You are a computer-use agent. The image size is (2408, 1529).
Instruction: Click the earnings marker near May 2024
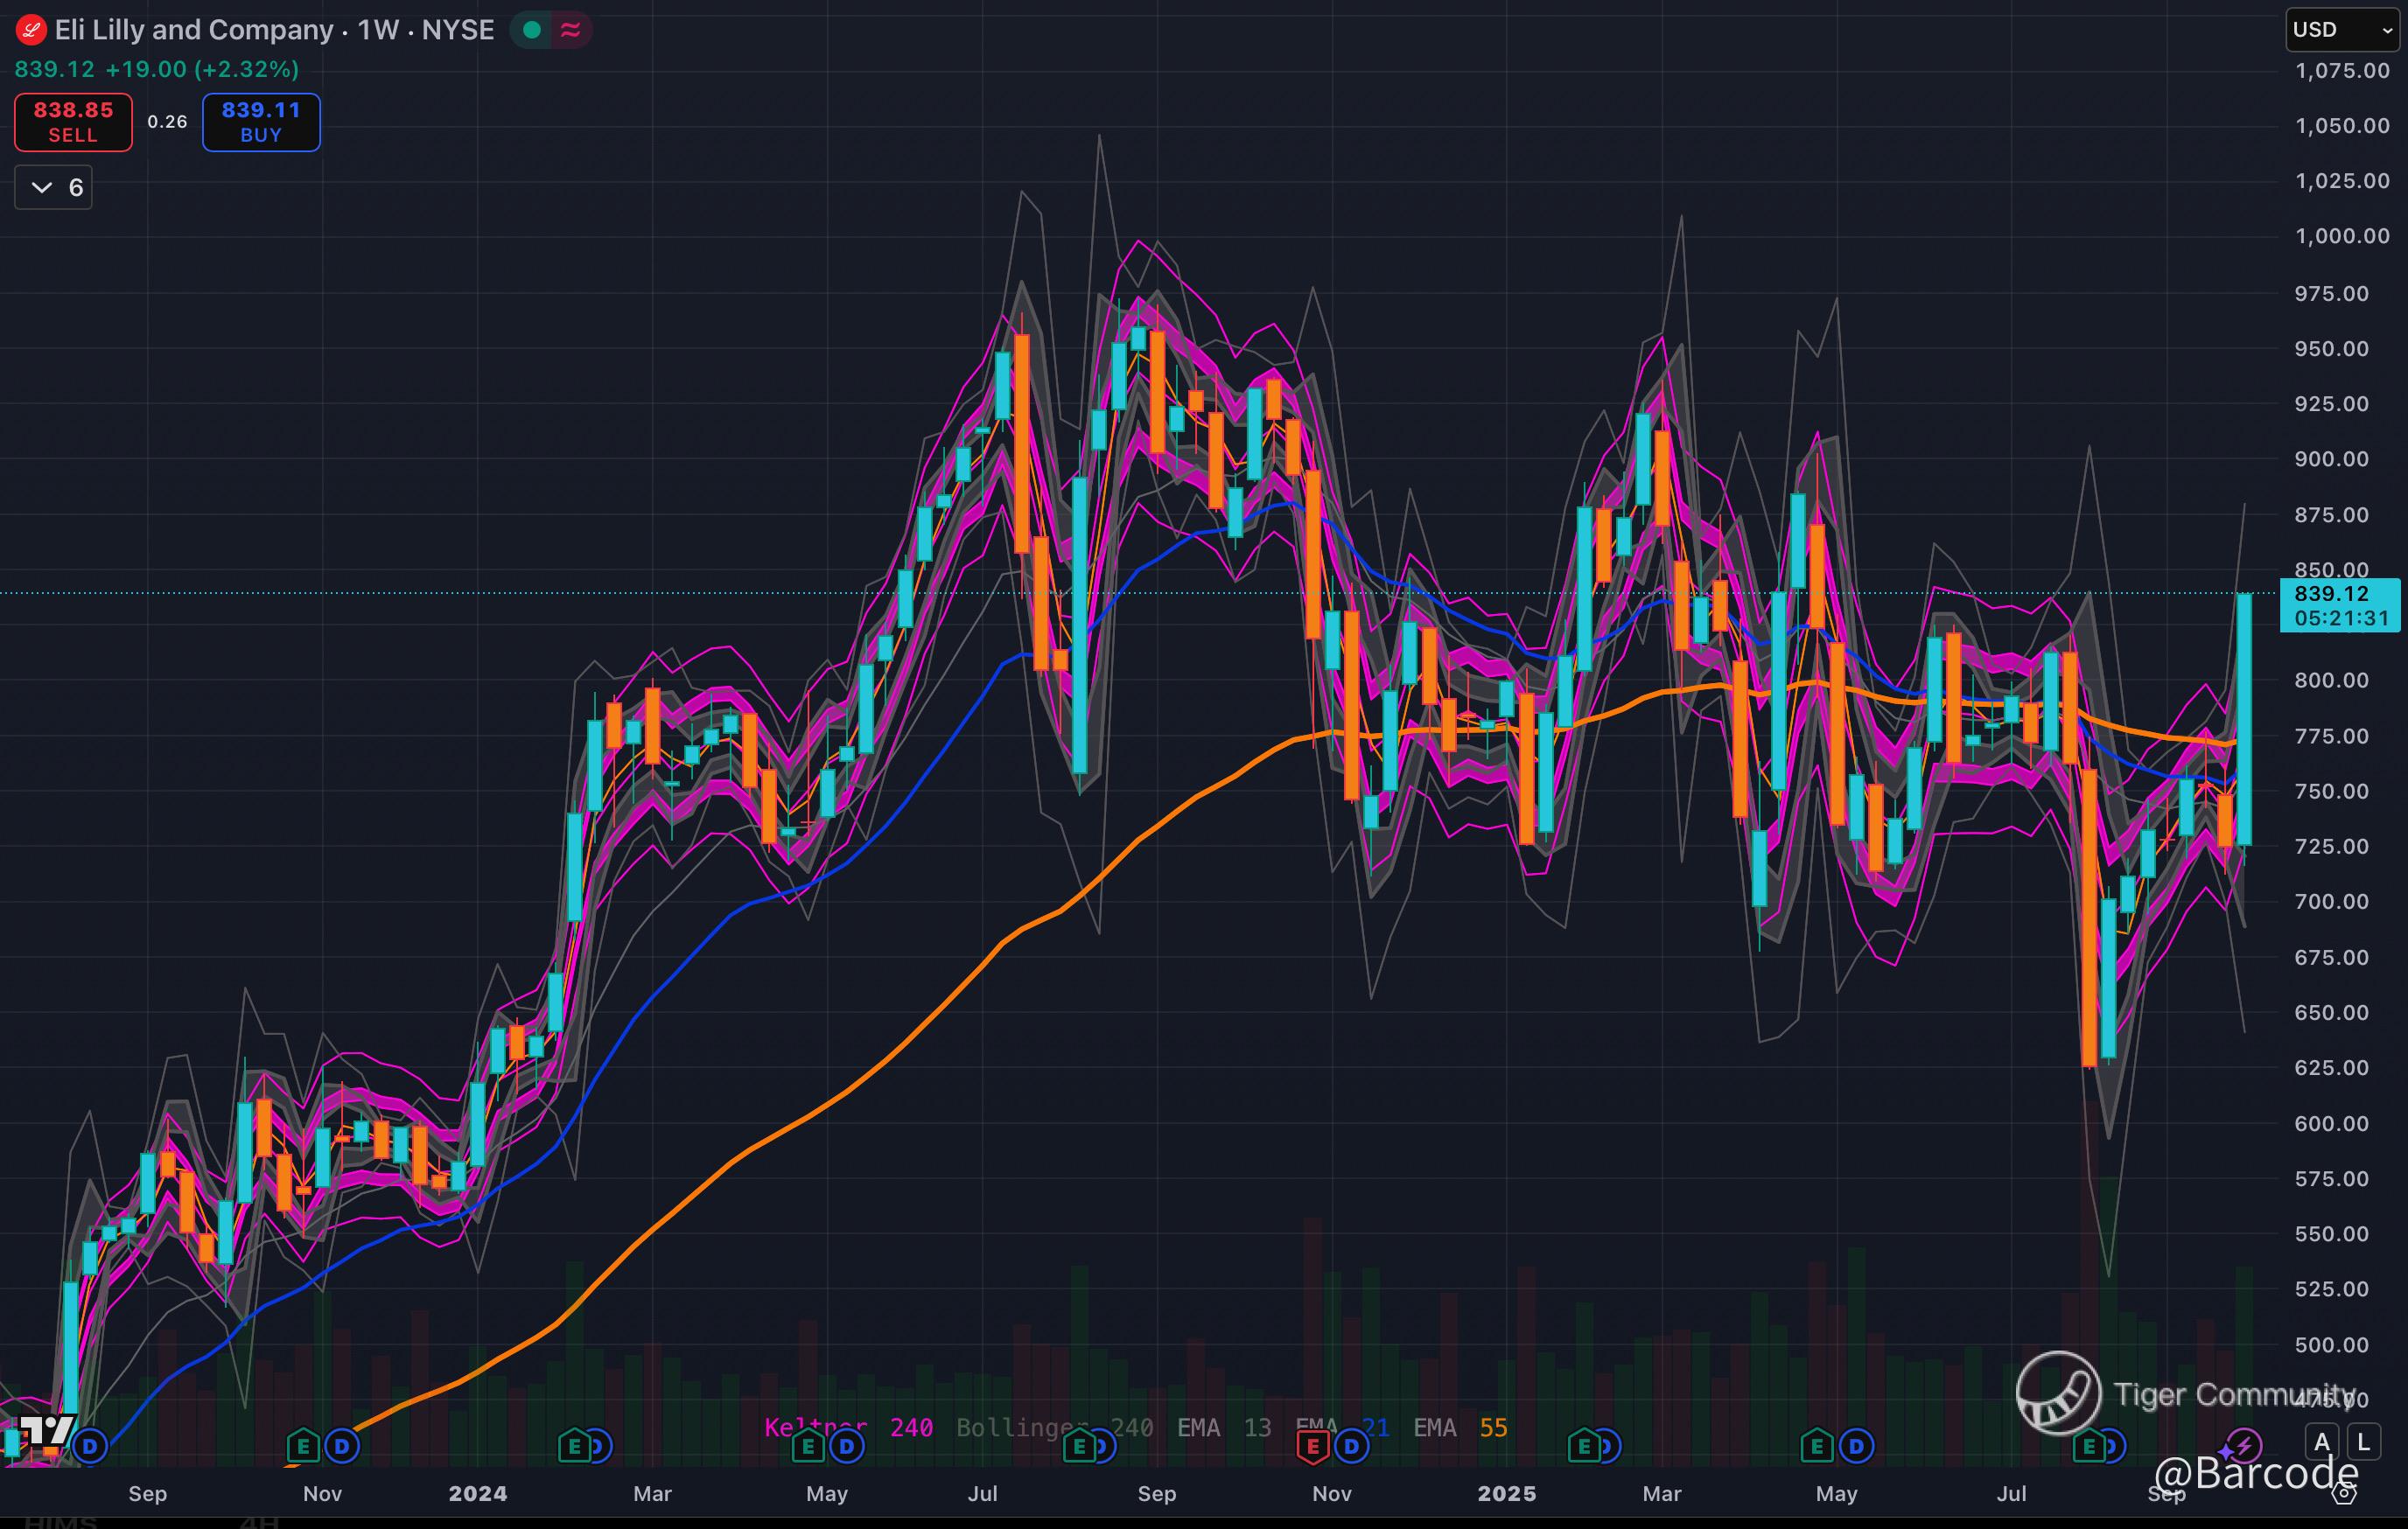[808, 1445]
